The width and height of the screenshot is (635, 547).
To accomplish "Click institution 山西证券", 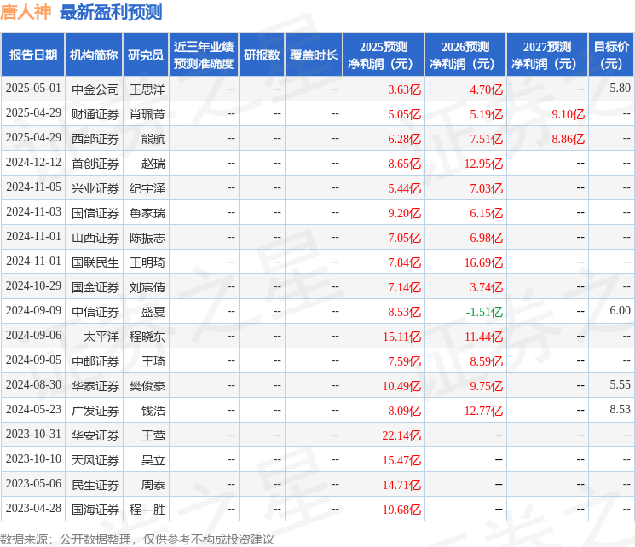I will click(95, 238).
